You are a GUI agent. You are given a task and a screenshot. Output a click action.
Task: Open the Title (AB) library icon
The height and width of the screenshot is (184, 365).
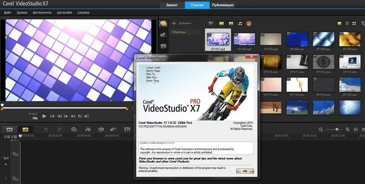pyautogui.click(x=164, y=46)
